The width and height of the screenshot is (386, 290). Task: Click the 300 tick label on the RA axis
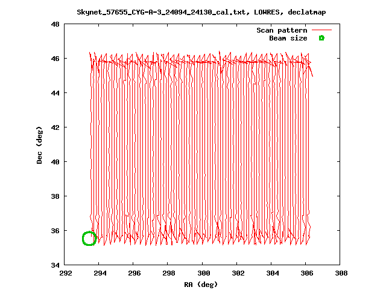pyautogui.click(x=203, y=273)
